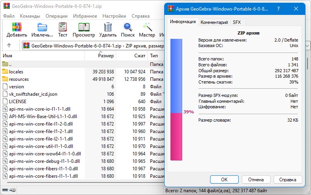This screenshot has height=195, width=311.
Task: Select api-ms-win-core-fibers-l1-1-0.dll file name
Action: click(43, 169)
